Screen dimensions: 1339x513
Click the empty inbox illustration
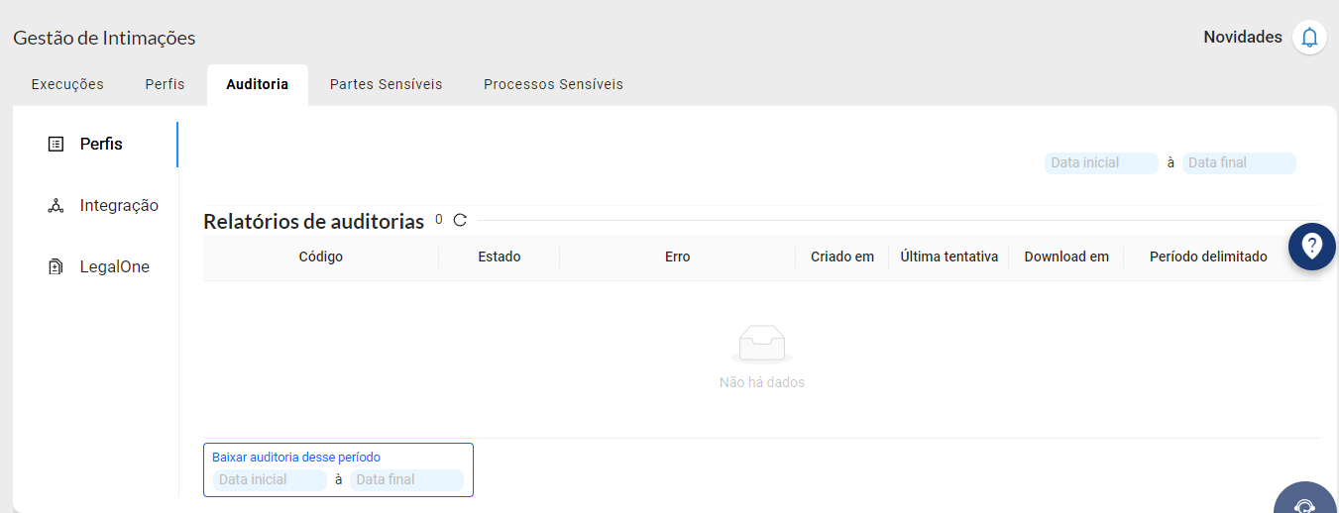(x=762, y=344)
